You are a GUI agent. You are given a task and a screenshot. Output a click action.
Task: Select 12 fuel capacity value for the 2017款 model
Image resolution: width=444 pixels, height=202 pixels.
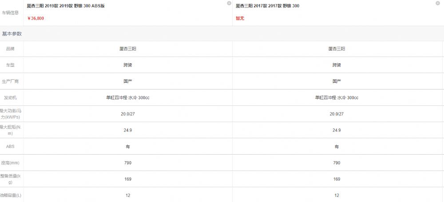point(337,195)
